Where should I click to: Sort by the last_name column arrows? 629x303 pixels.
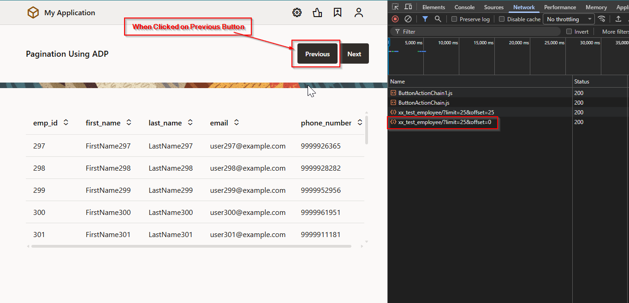190,123
